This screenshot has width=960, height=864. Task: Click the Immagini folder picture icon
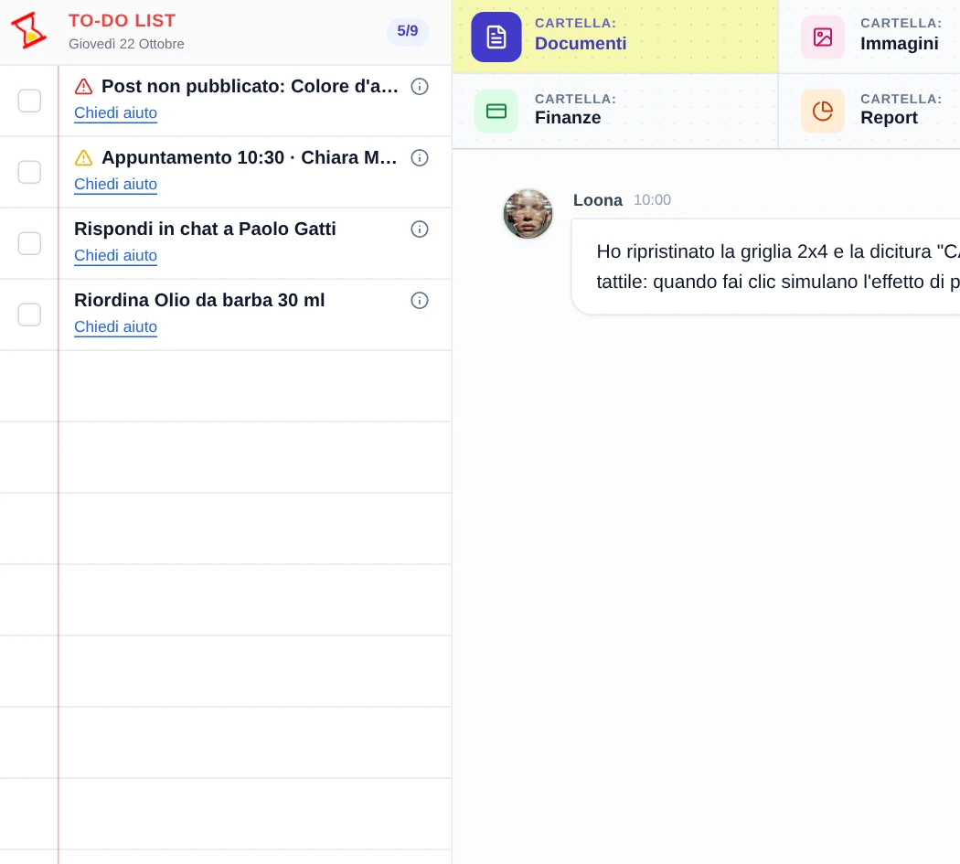tap(822, 37)
